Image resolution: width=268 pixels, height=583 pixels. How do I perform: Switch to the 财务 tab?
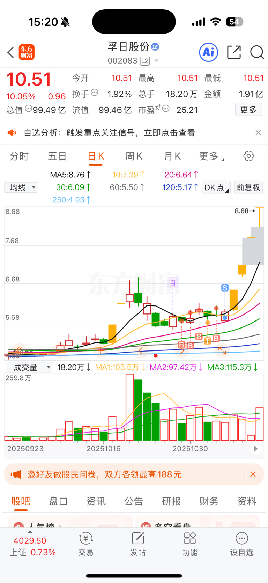tap(209, 501)
